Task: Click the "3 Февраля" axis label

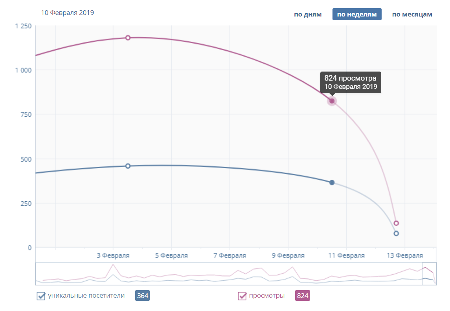Action: (113, 256)
